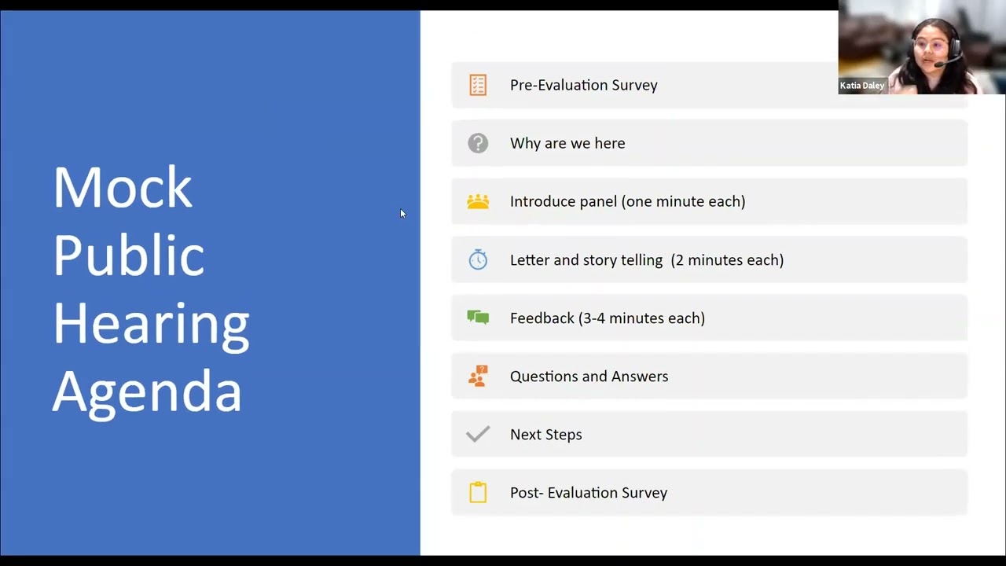Viewport: 1006px width, 566px height.
Task: Click the Introduce panel agenda text
Action: 628,201
